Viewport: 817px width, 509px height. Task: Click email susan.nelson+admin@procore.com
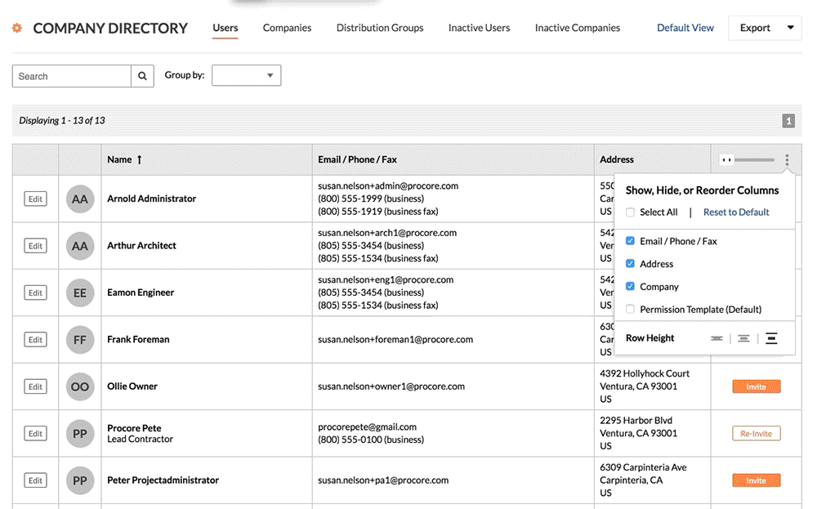coord(388,186)
